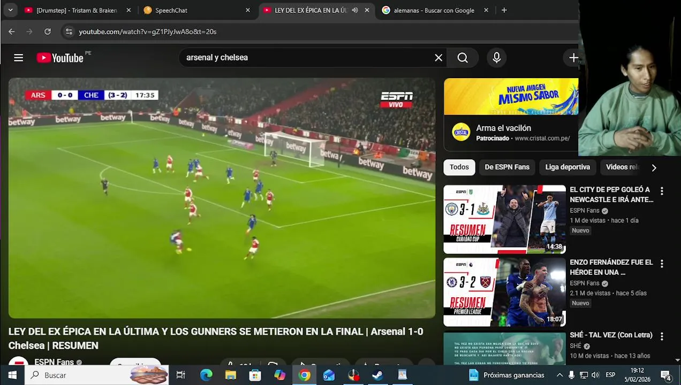Viewport: 681px width, 385px height.
Task: Launch Microsoft Edge from the taskbar
Action: (x=206, y=375)
